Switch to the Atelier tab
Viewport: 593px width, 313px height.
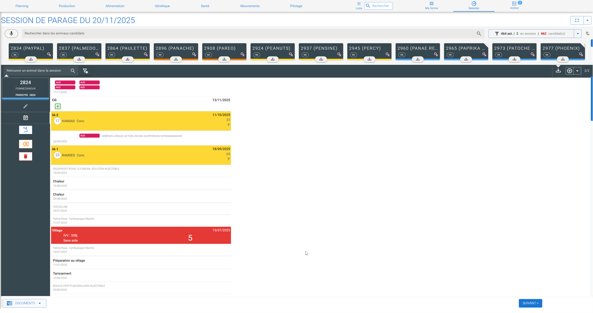tap(514, 6)
